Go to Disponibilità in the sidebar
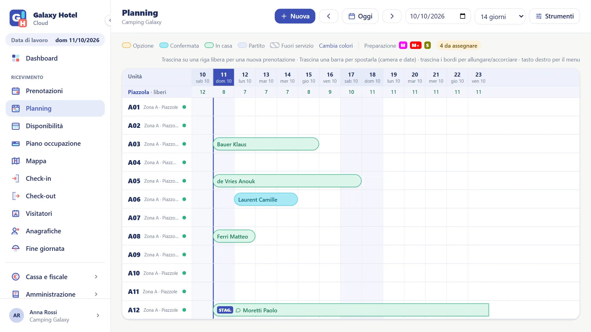Viewport: 591px width, 332px height. (55, 126)
